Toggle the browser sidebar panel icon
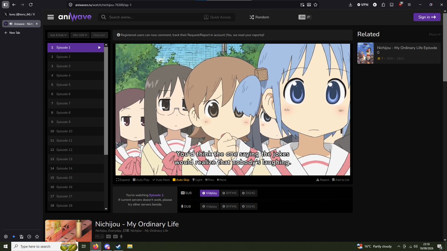Viewport: 447px width, 251px height. point(6,5)
